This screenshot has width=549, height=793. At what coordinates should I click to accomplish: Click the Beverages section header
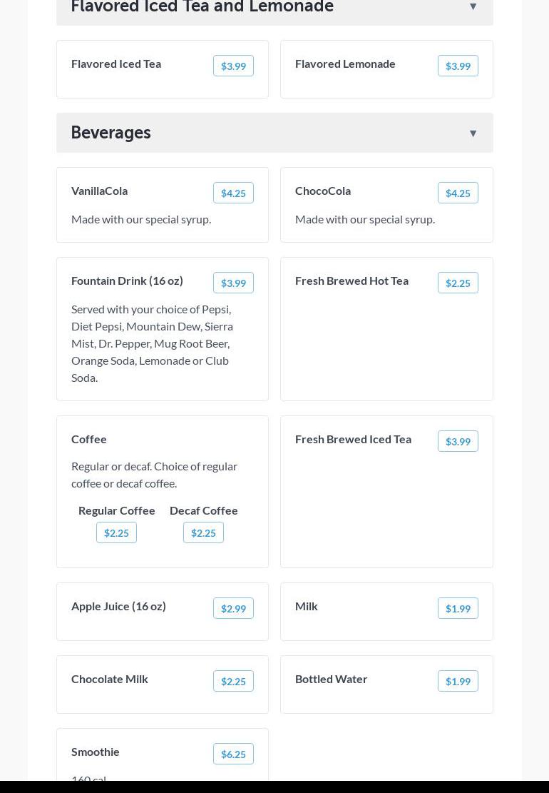tap(111, 133)
